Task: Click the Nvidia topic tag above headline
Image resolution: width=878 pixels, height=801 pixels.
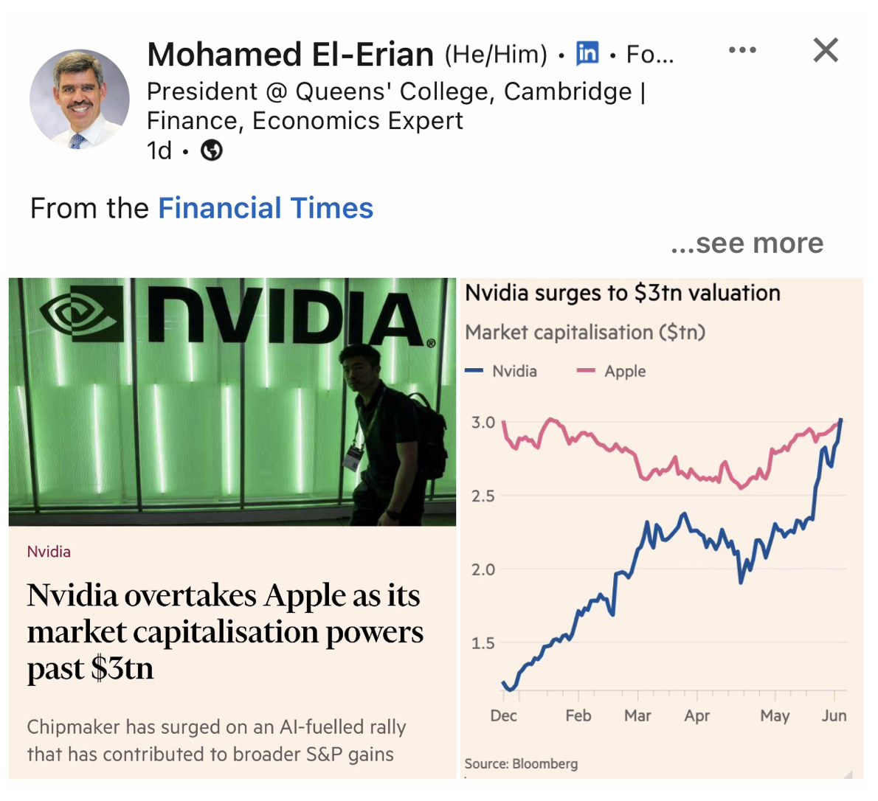Action: coord(49,552)
